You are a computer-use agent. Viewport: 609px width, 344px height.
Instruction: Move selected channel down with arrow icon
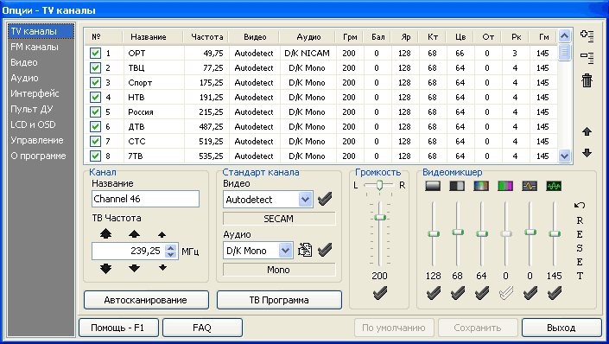[587, 153]
